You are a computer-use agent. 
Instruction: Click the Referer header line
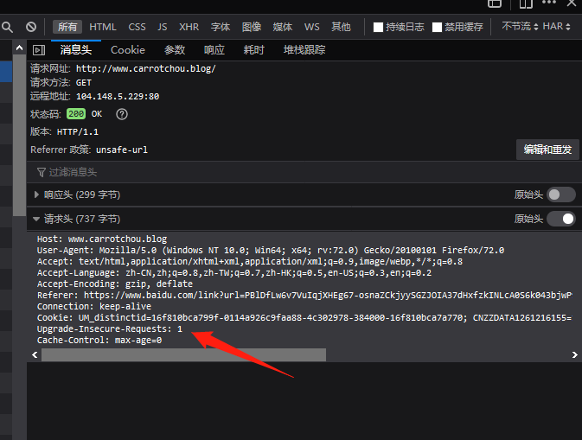tap(304, 296)
